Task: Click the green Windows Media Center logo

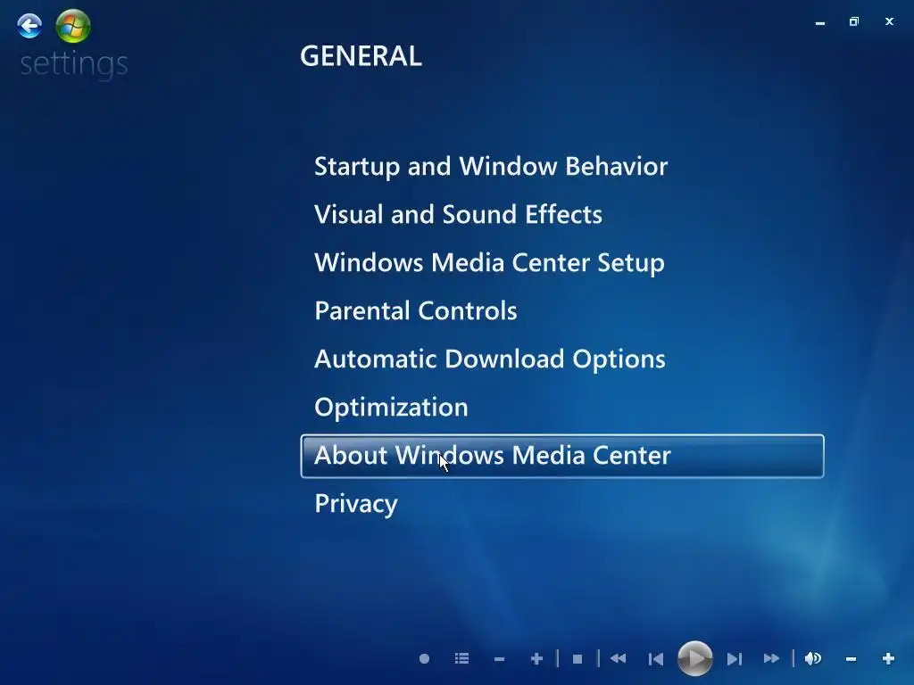Action: click(73, 26)
